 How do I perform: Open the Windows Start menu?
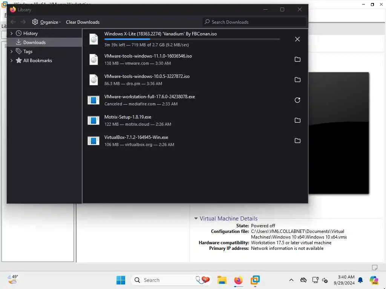[121, 280]
